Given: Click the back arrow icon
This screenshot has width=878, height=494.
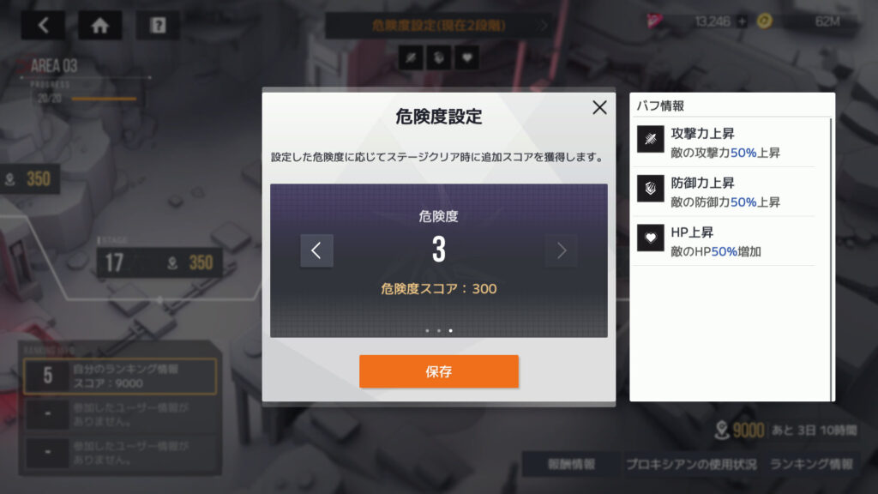Looking at the screenshot, I should click(x=43, y=25).
